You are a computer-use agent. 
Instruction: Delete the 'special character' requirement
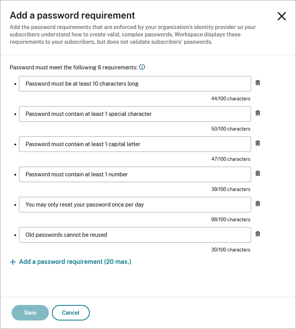click(258, 113)
